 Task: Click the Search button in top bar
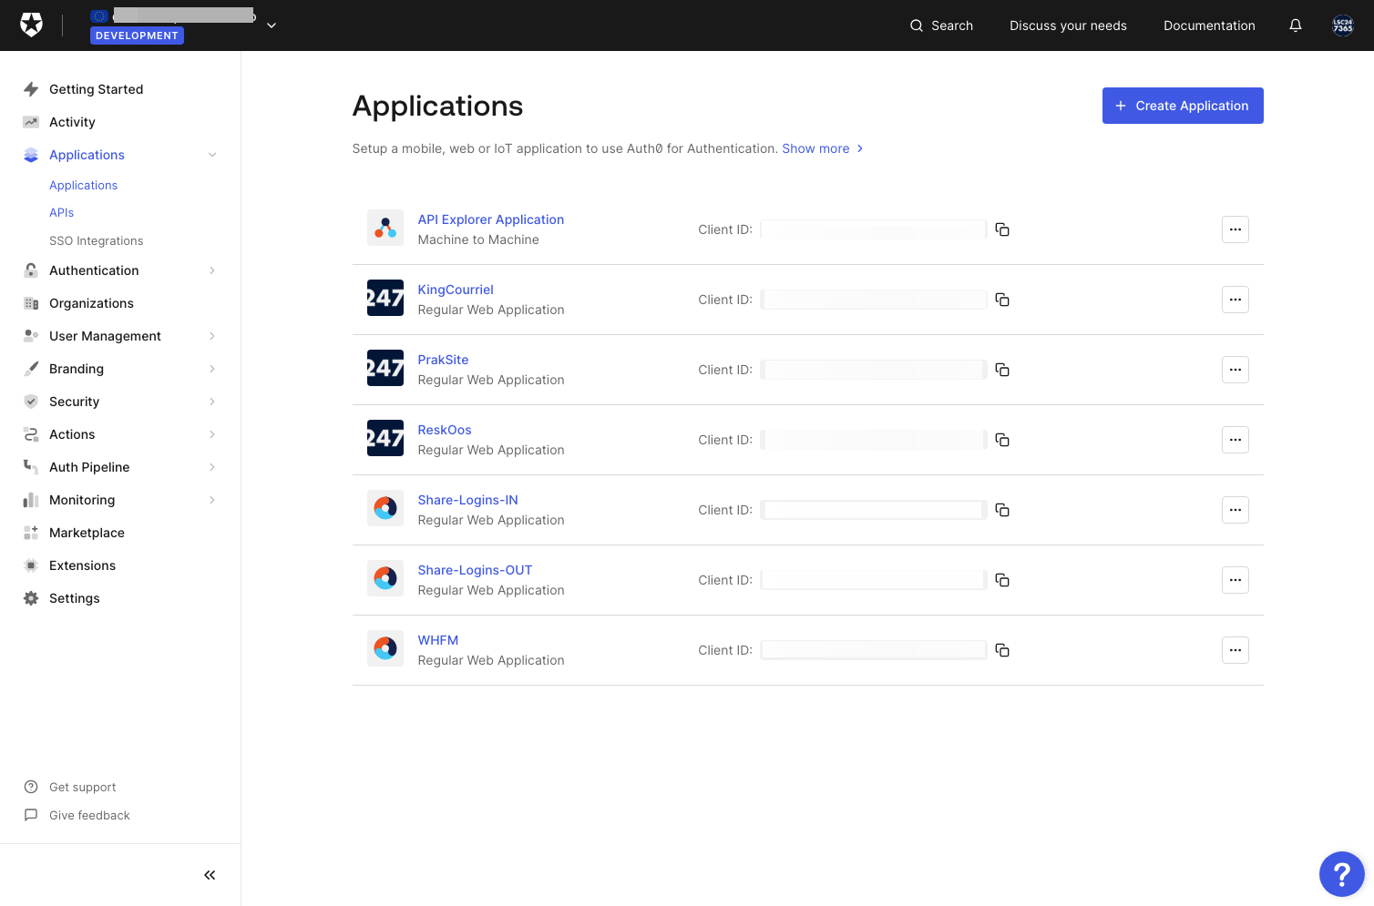click(941, 25)
